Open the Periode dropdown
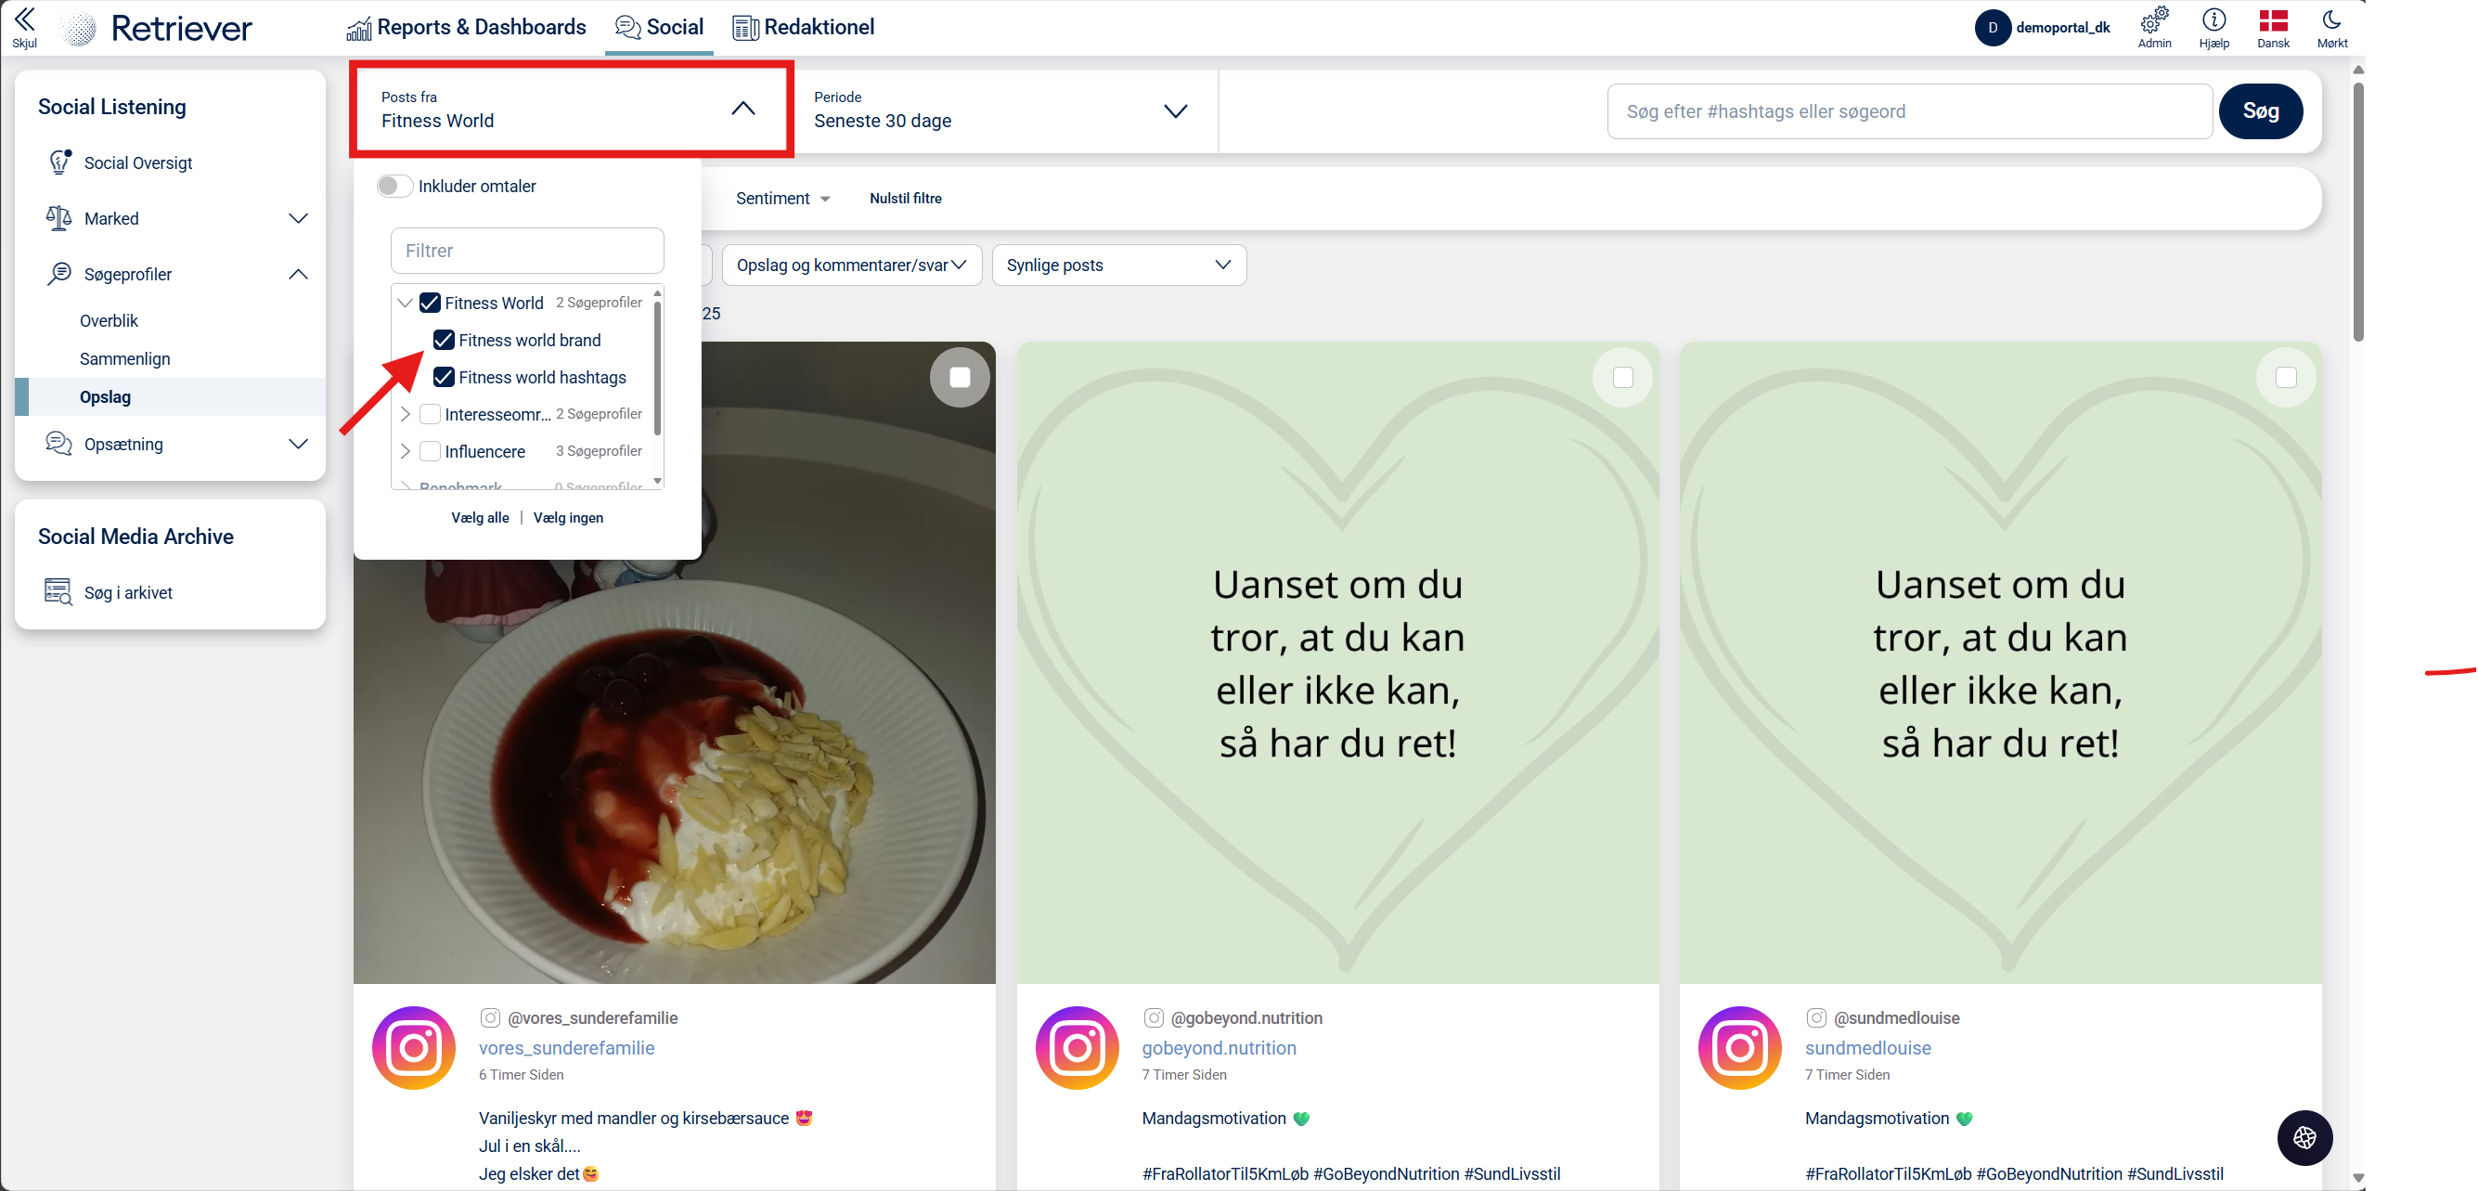Image resolution: width=2478 pixels, height=1191 pixels. click(x=1000, y=110)
